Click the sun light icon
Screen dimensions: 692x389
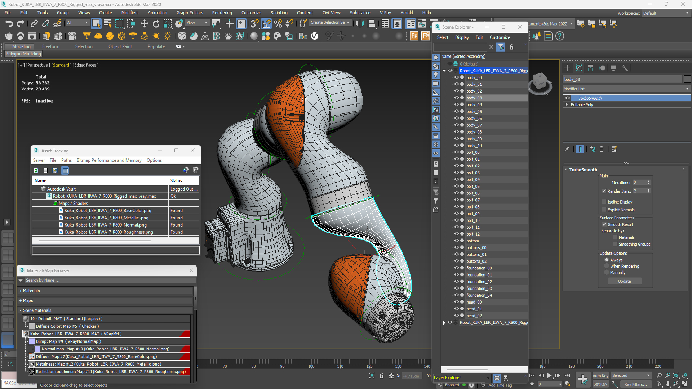tap(156, 36)
